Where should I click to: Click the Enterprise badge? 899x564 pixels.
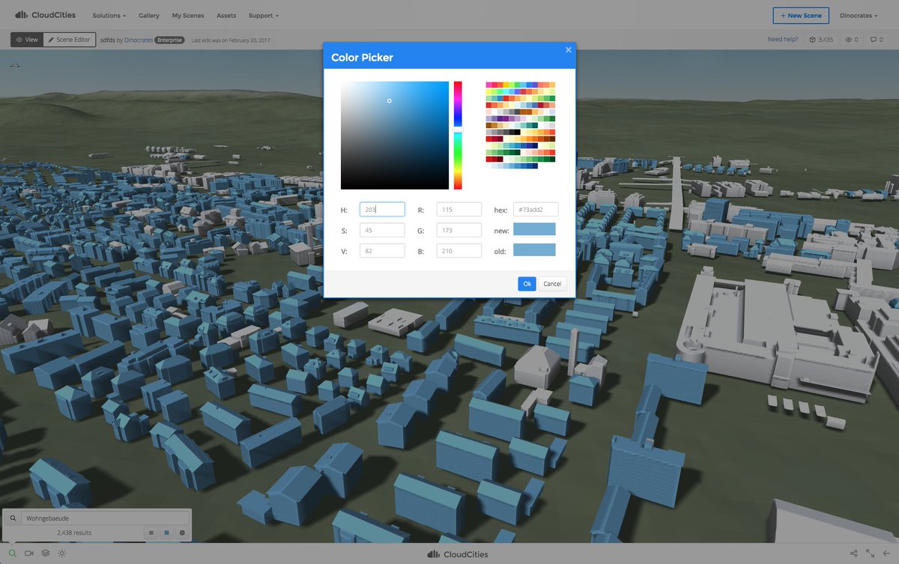point(170,40)
